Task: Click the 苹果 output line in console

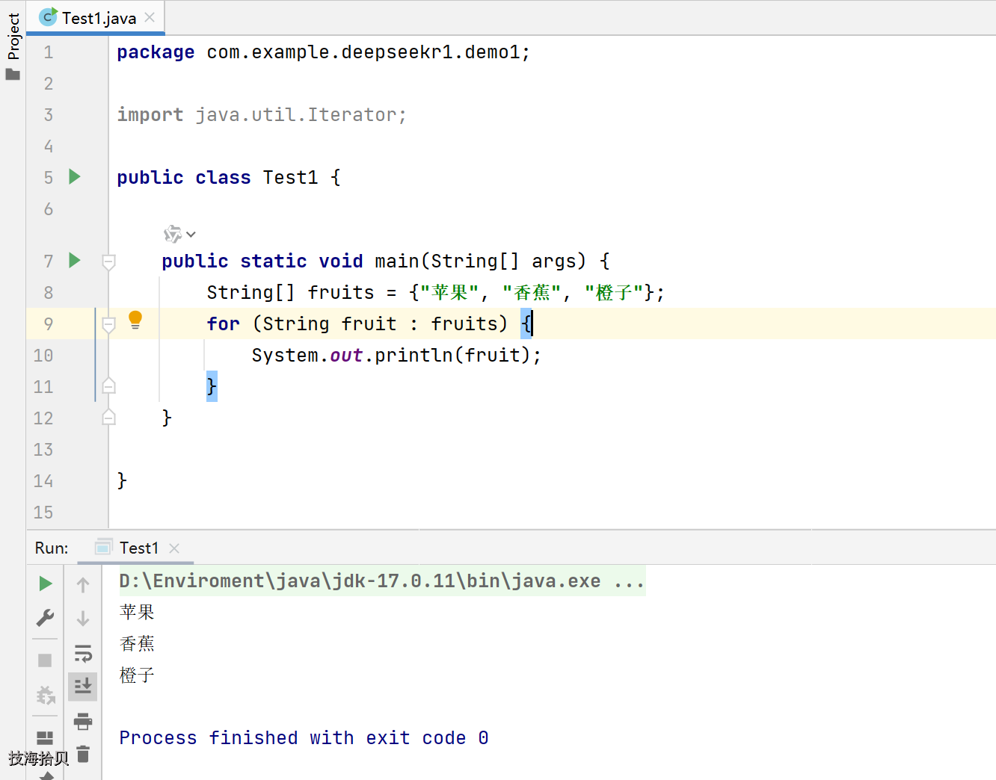Action: tap(137, 613)
